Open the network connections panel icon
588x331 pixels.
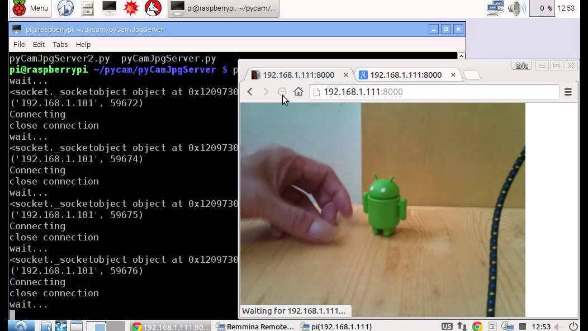495,8
